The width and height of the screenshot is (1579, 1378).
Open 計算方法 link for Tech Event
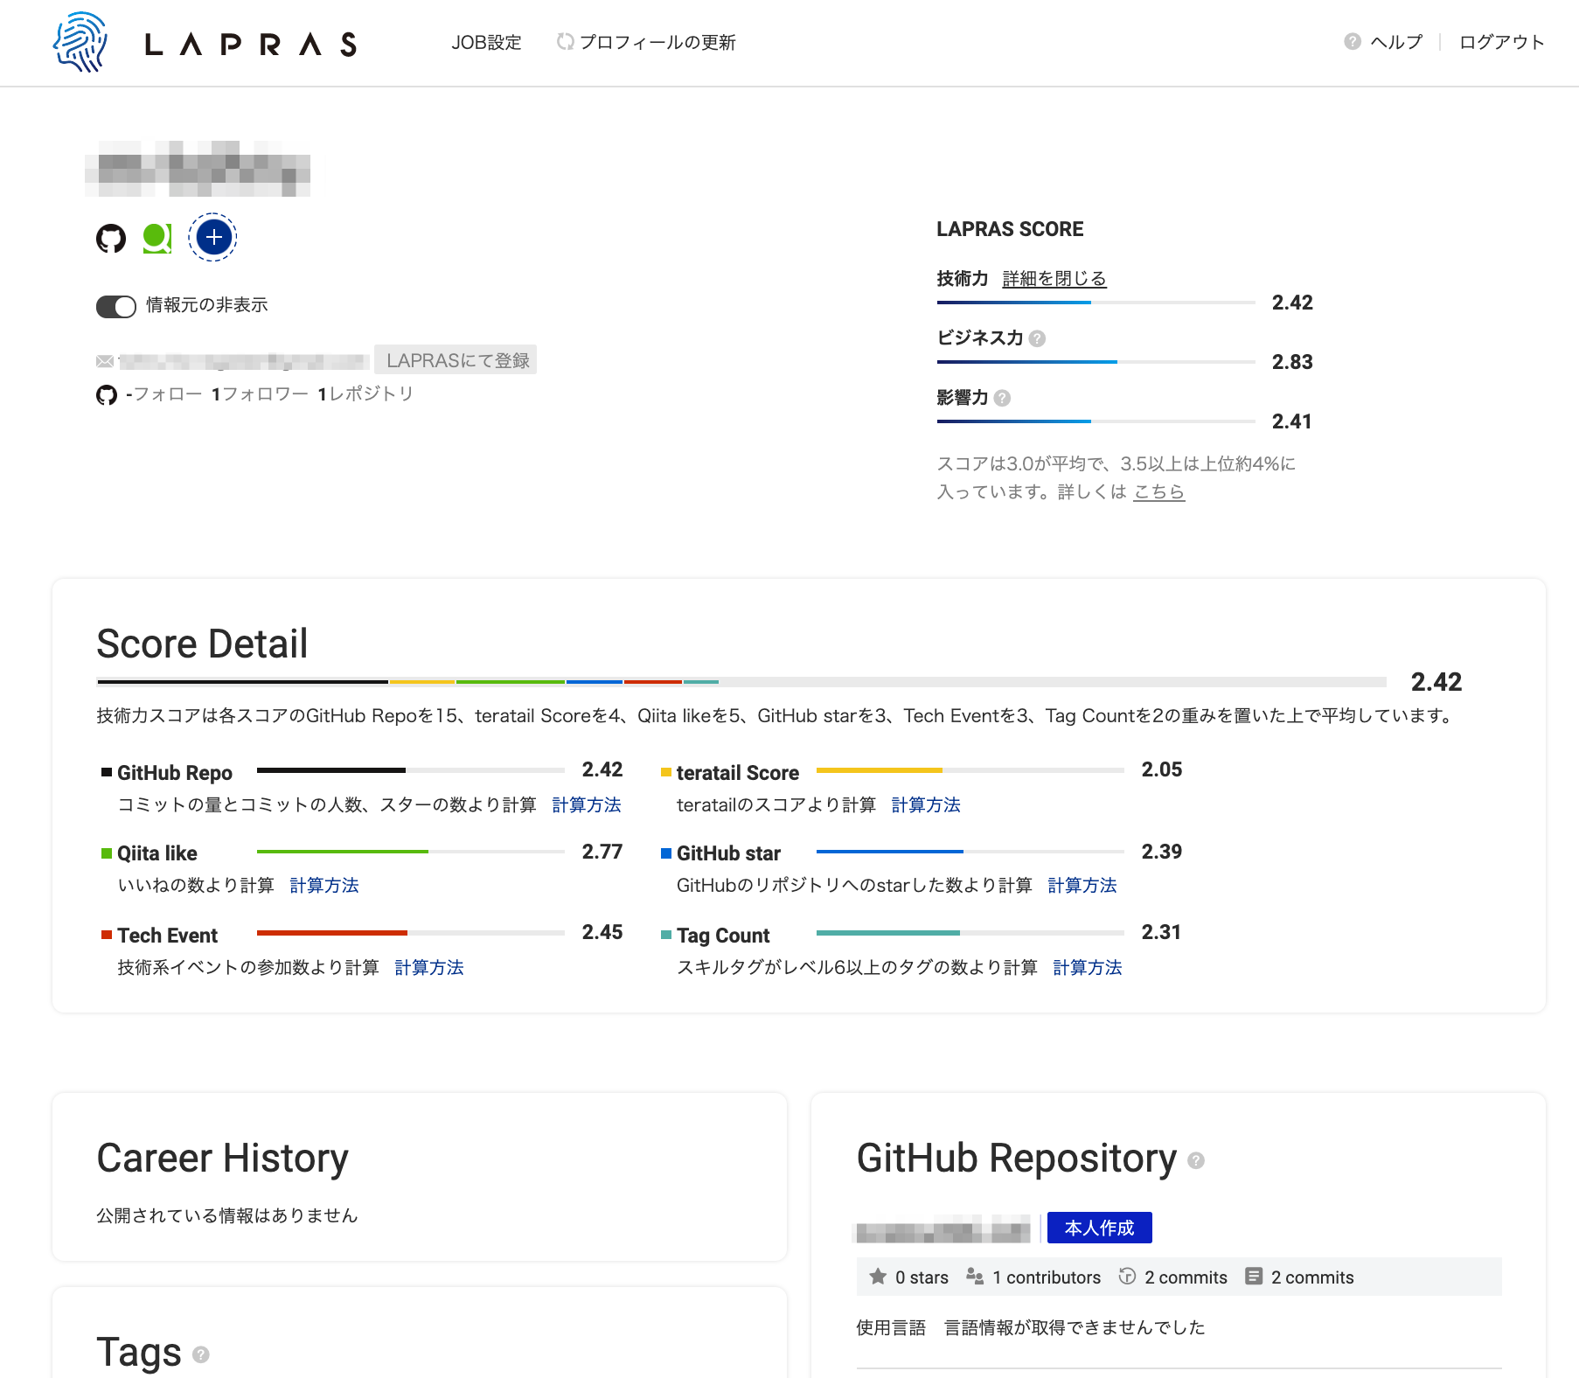click(429, 967)
